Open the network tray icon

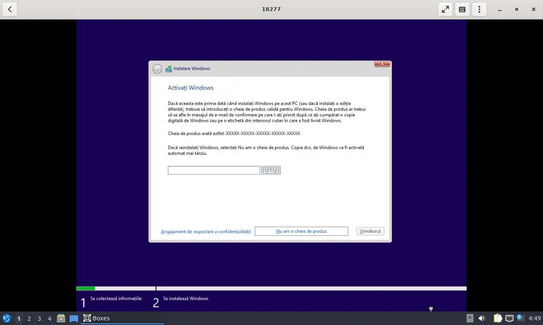coord(509,318)
